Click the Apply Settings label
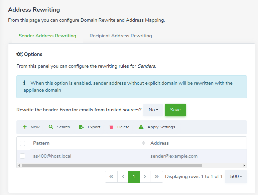This screenshot has width=258, height=195. [161, 127]
